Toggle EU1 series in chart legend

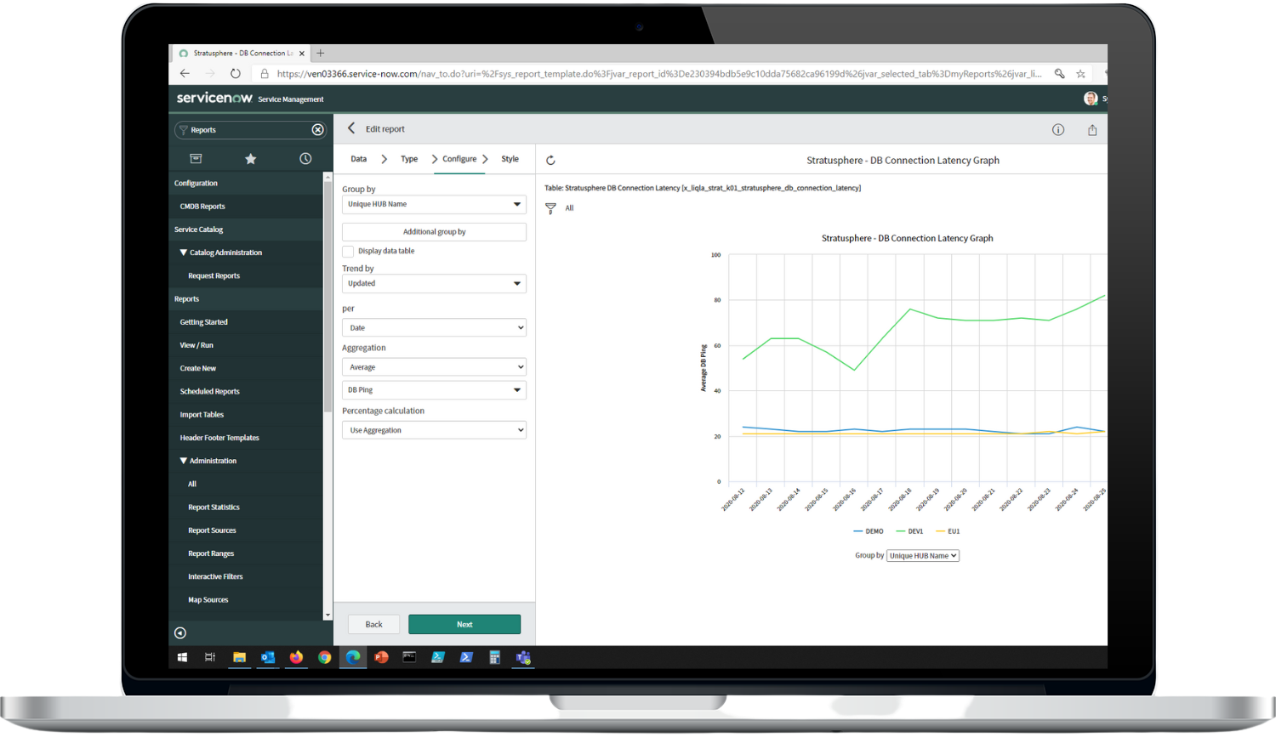coord(948,531)
